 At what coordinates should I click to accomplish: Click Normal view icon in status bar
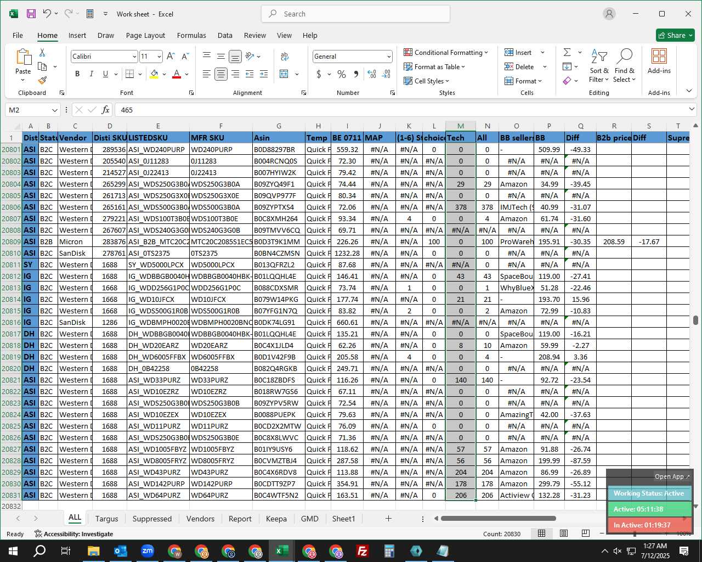pyautogui.click(x=541, y=533)
